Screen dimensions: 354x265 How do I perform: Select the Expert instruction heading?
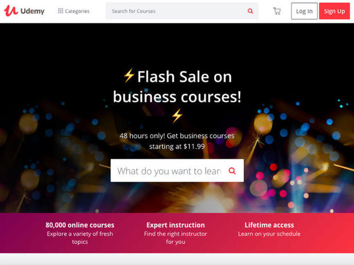point(175,225)
